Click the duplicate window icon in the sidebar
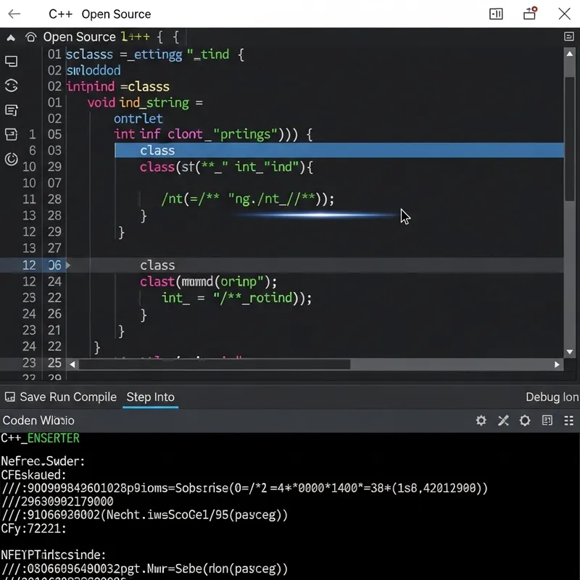Screen dimensions: 580x580 click(10, 62)
